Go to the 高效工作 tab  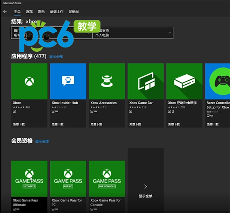point(56,11)
